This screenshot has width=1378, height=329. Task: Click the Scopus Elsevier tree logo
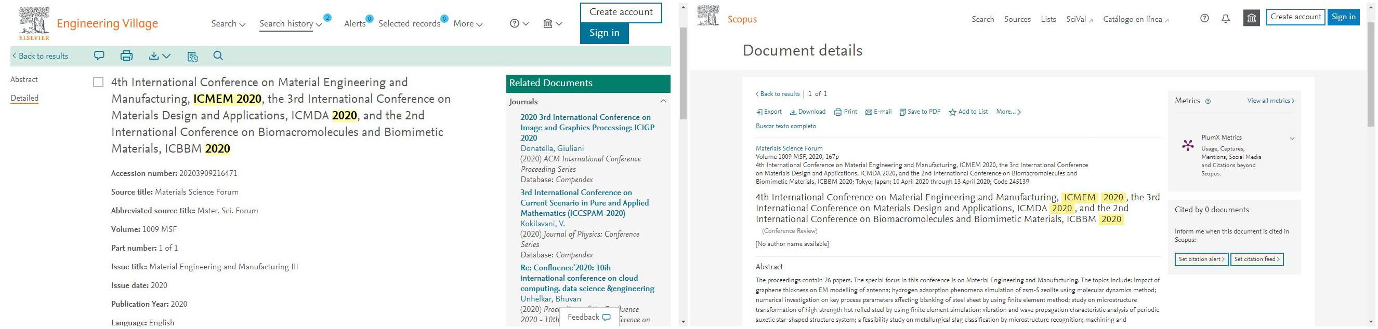click(x=708, y=16)
